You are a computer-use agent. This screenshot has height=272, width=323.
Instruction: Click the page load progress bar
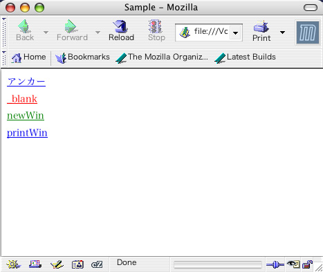218,264
